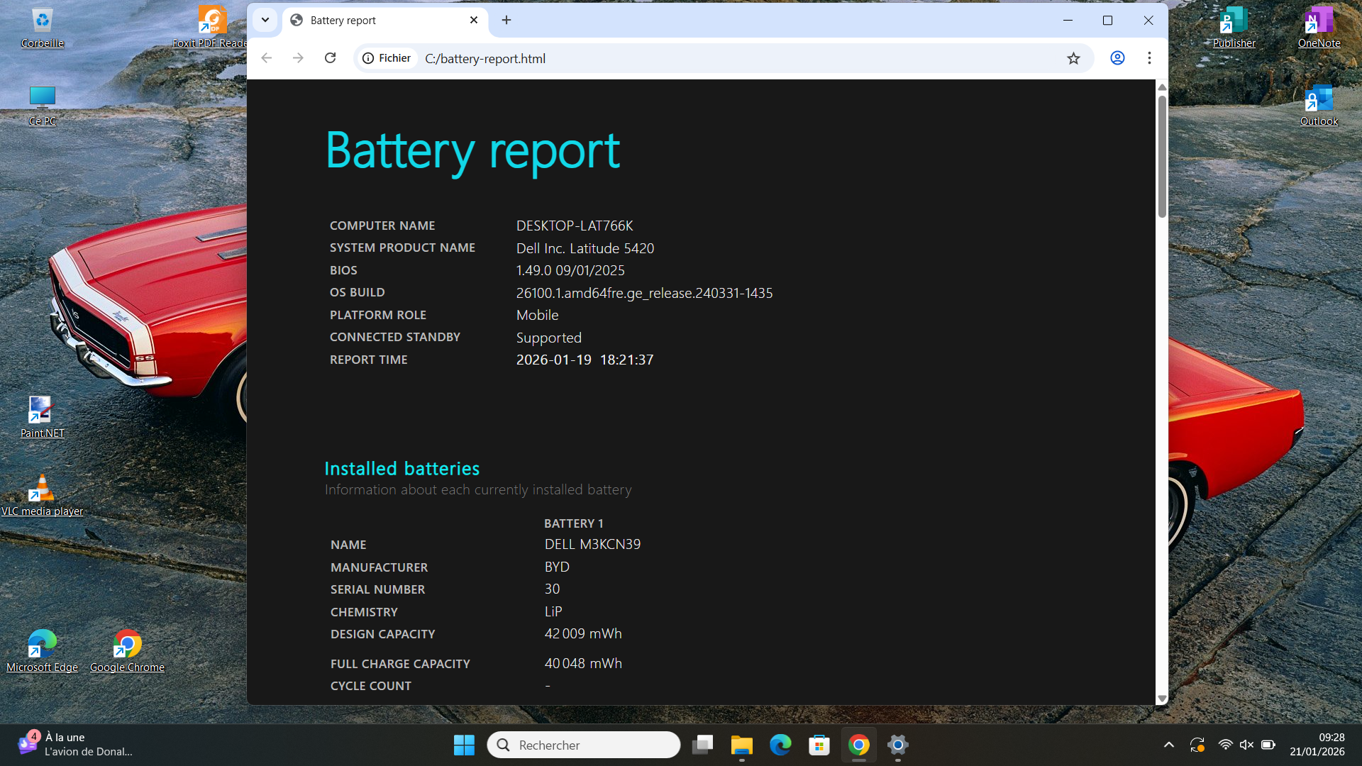This screenshot has width=1362, height=766.
Task: Click the DESKTOP-LAT766K computer name value
Action: tap(575, 226)
